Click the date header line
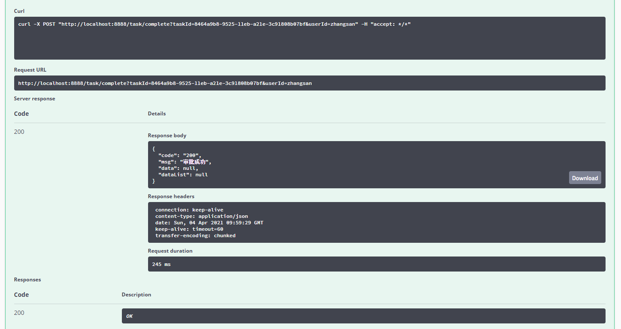The image size is (621, 329). (209, 223)
